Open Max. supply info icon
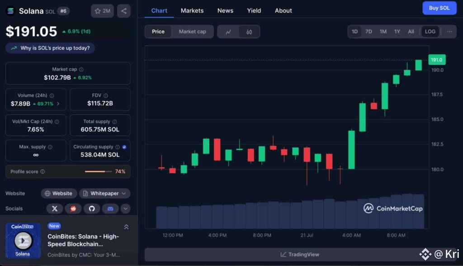463x266 pixels. click(x=50, y=147)
